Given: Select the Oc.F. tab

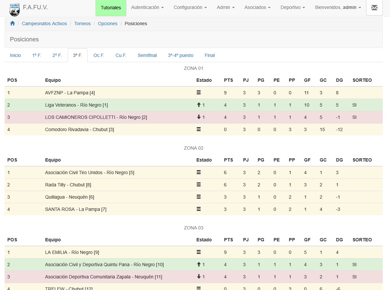Looking at the screenshot, I should pos(99,56).
